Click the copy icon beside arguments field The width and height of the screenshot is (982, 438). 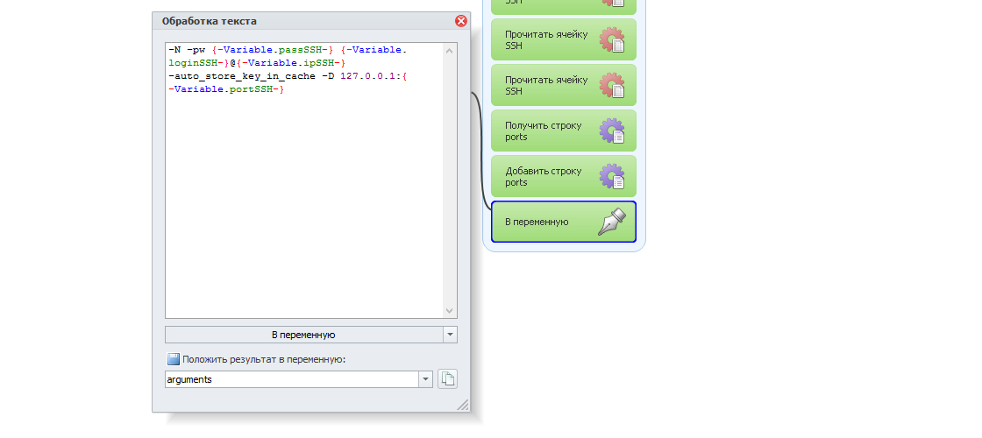447,378
